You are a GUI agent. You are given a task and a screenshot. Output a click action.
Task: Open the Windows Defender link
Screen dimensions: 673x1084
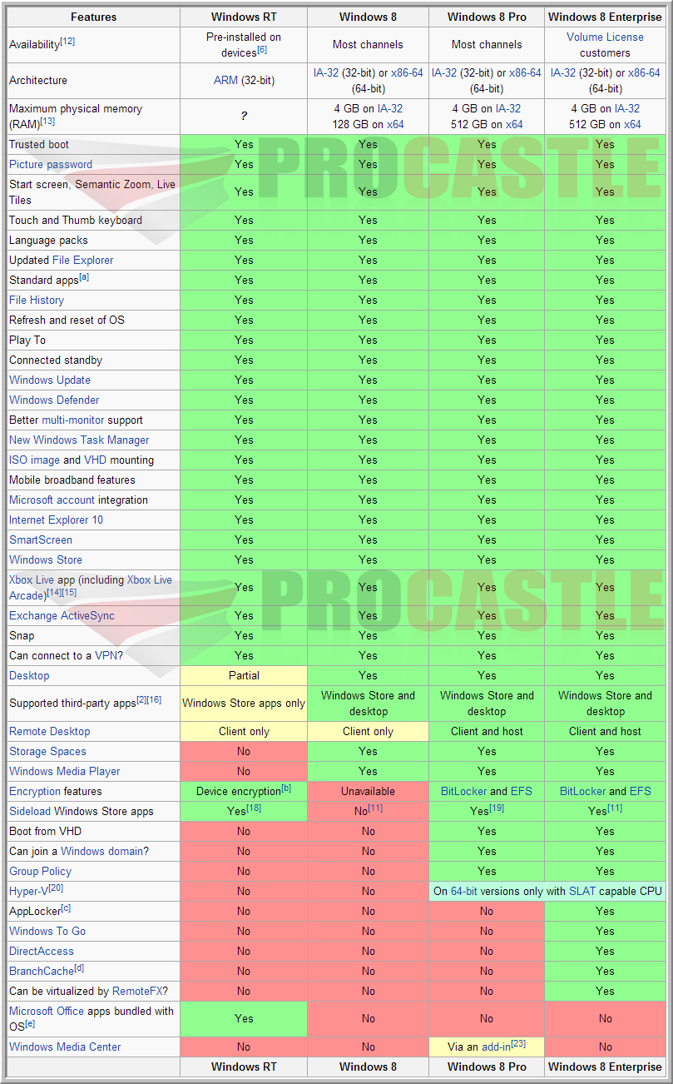click(x=54, y=400)
